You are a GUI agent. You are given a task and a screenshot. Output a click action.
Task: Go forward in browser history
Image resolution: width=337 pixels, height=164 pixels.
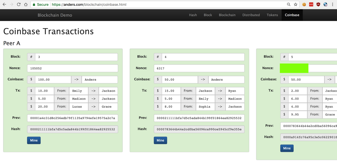(11, 4)
